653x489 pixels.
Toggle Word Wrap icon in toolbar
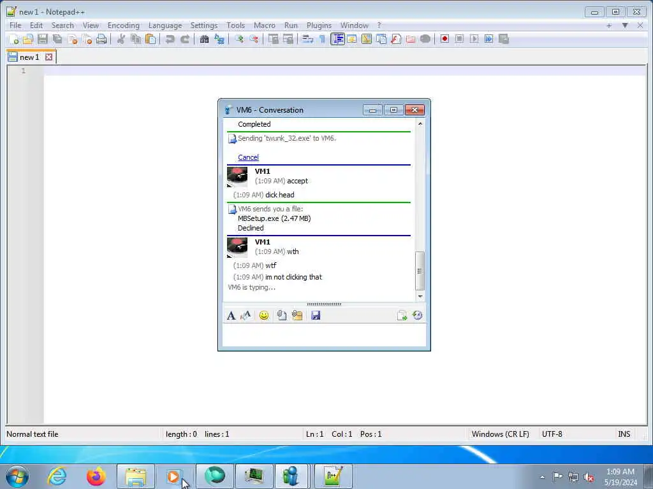click(307, 39)
